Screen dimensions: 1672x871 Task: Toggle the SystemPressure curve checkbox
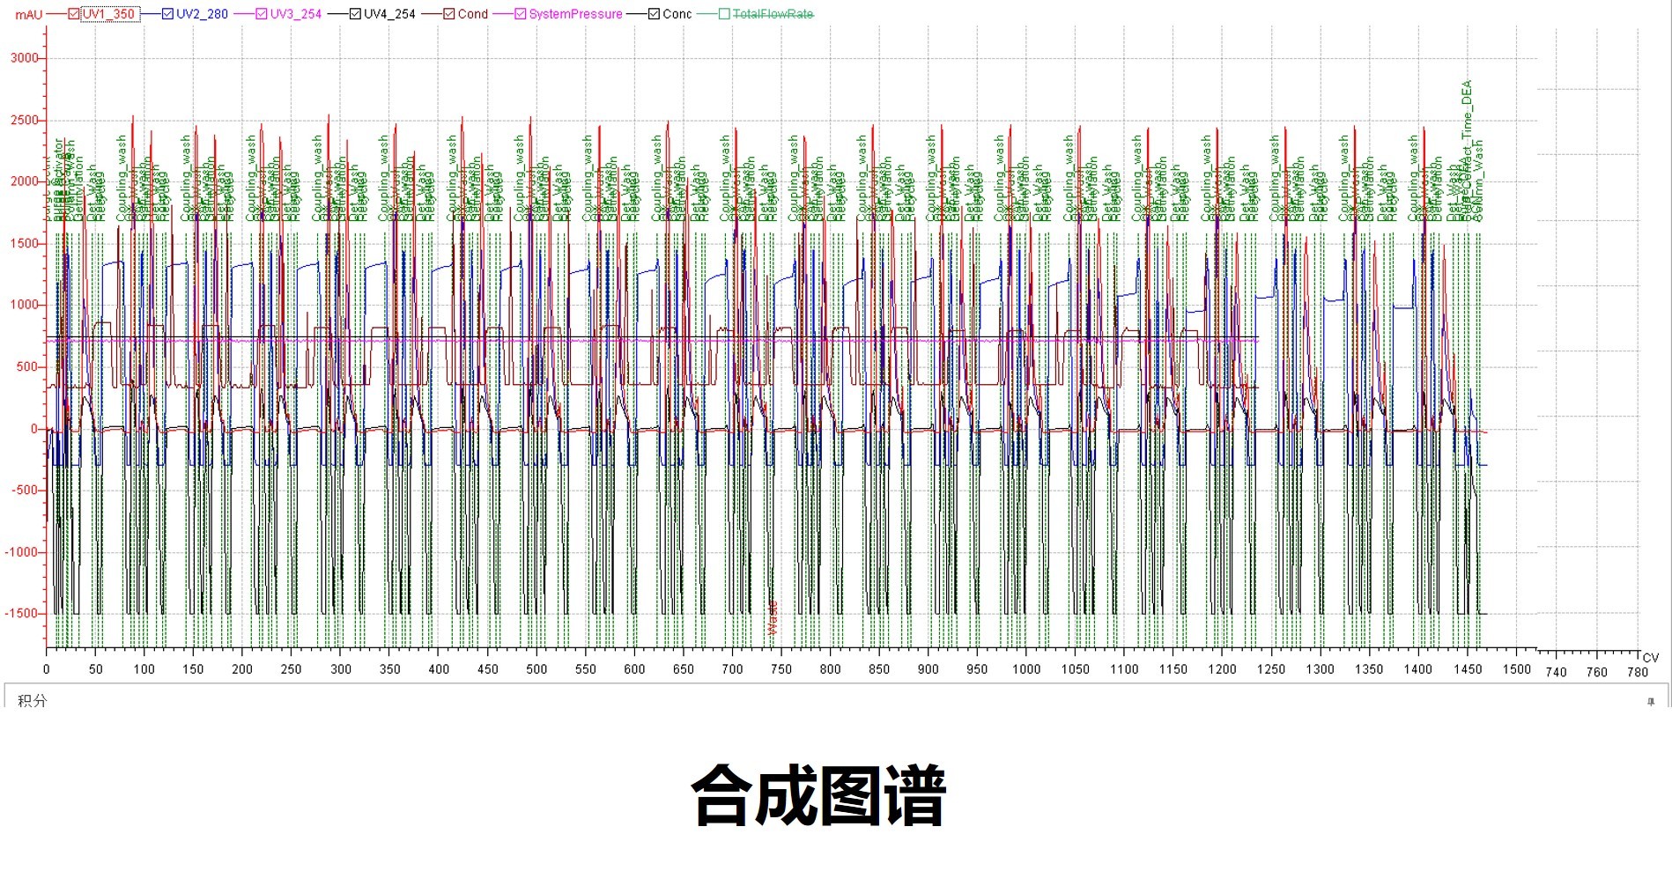click(520, 14)
